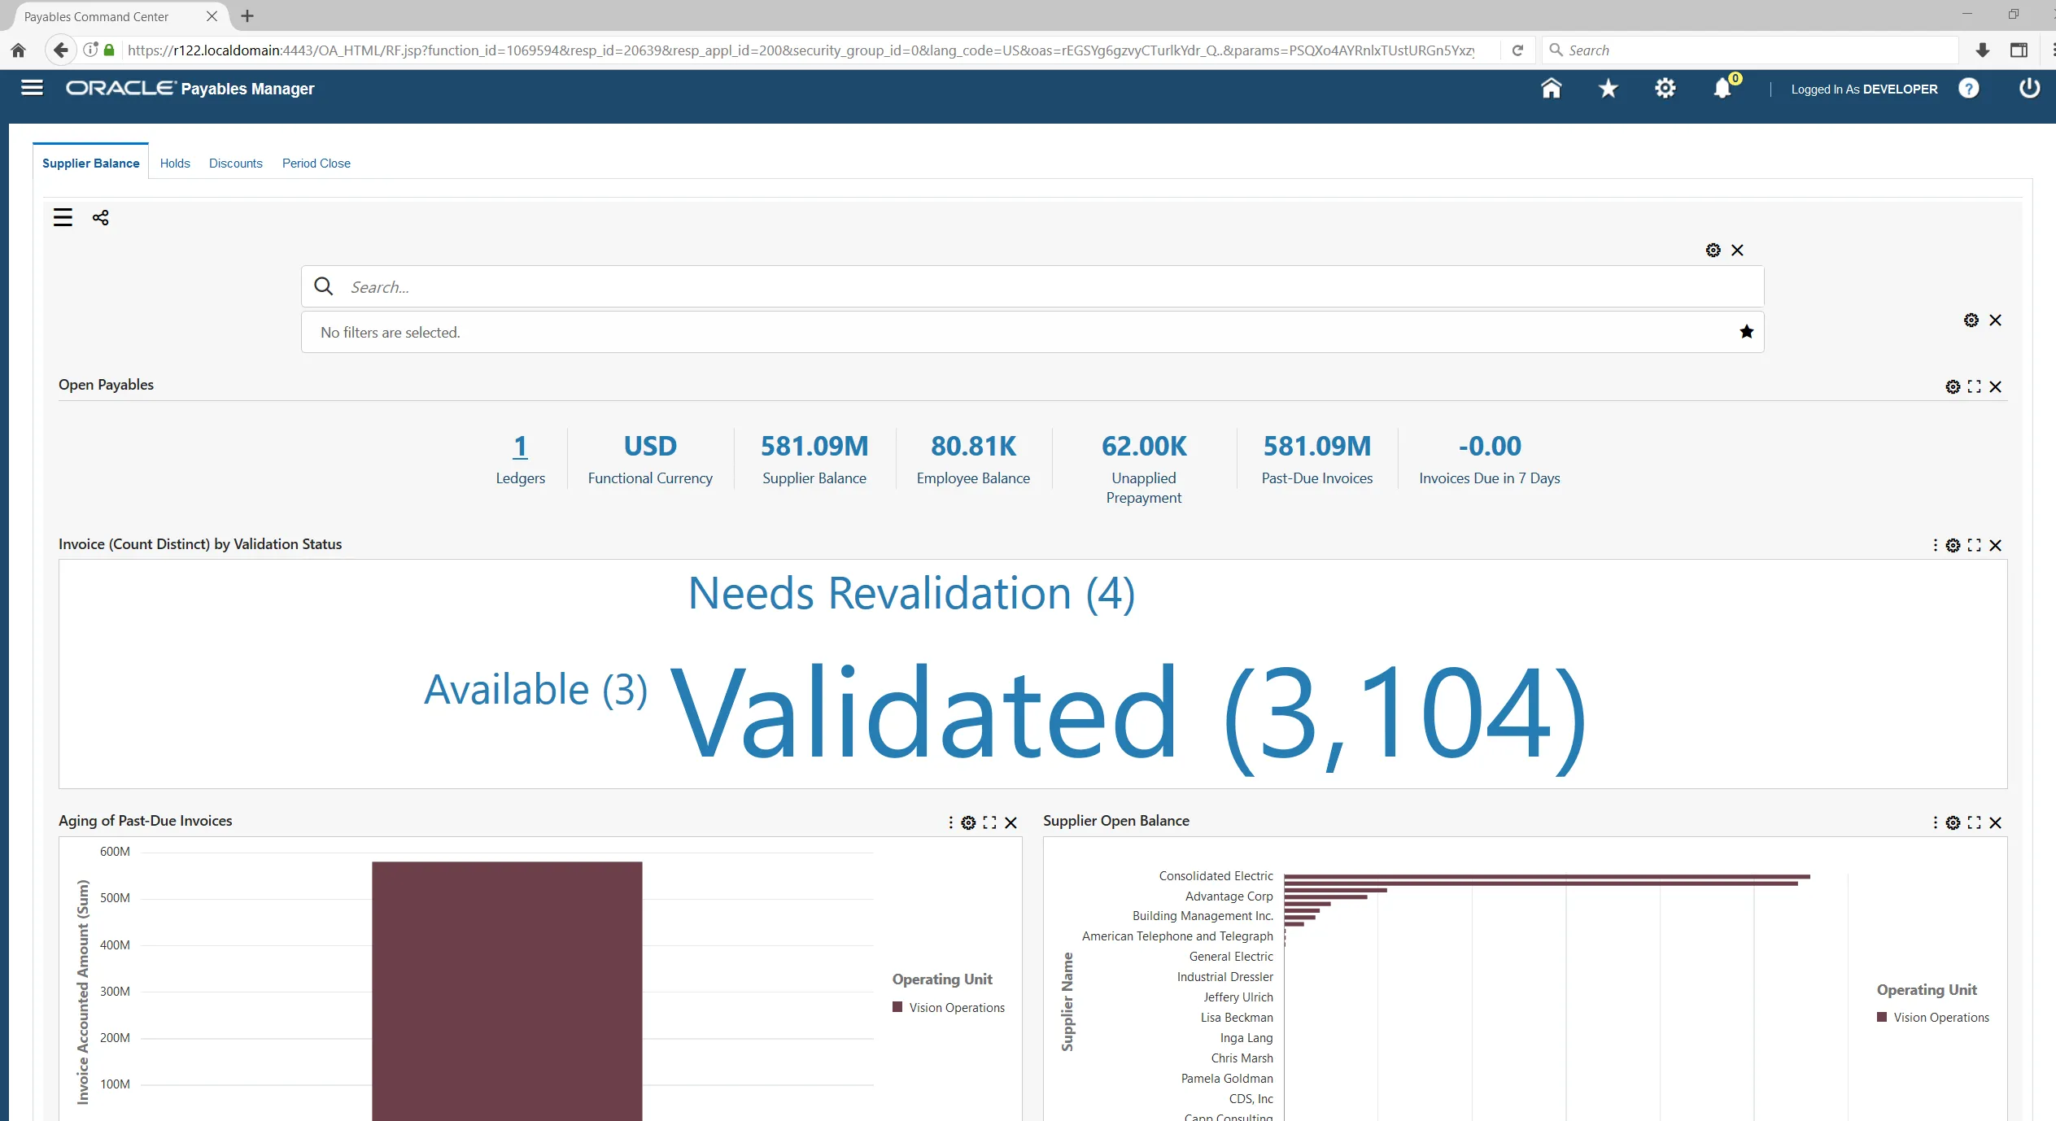2056x1121 pixels.
Task: Select the Available (3) tag
Action: (535, 690)
